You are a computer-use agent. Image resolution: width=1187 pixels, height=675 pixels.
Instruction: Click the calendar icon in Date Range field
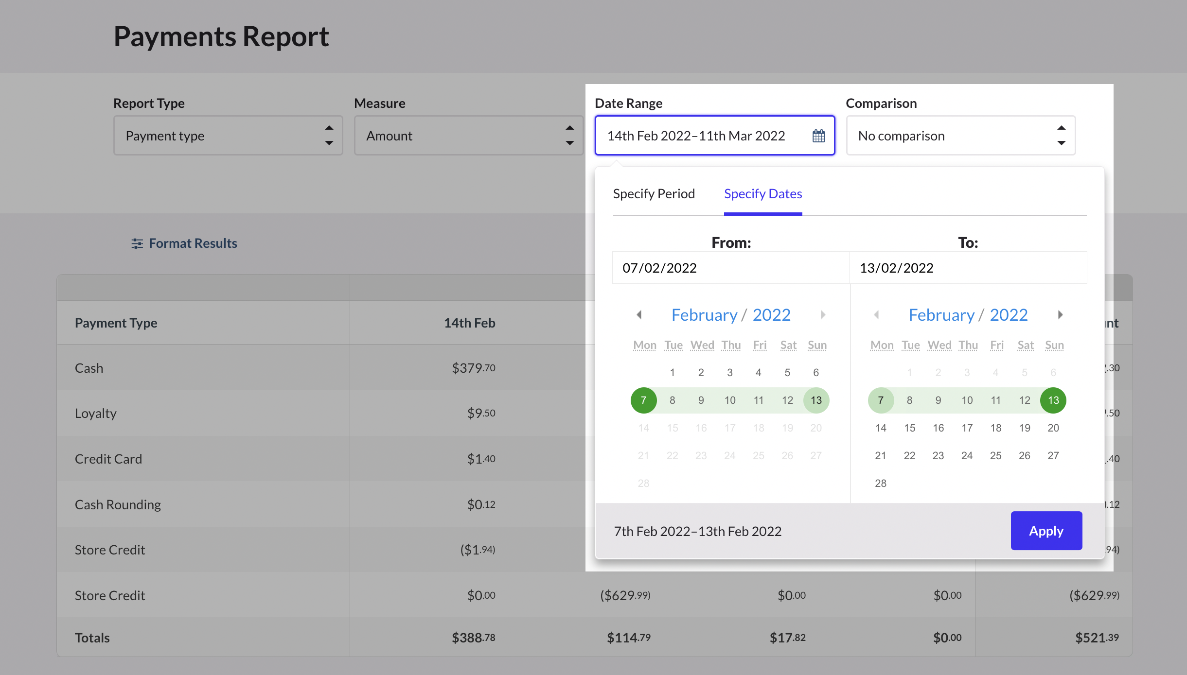click(818, 136)
